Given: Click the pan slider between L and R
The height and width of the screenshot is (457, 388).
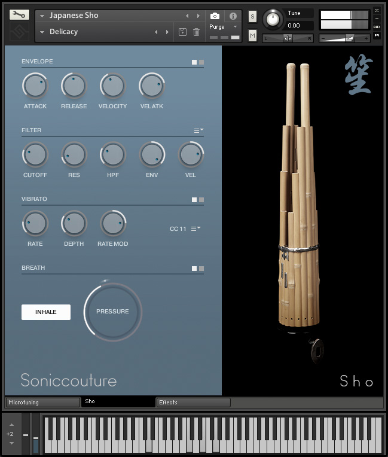Looking at the screenshot, I should click(x=288, y=38).
